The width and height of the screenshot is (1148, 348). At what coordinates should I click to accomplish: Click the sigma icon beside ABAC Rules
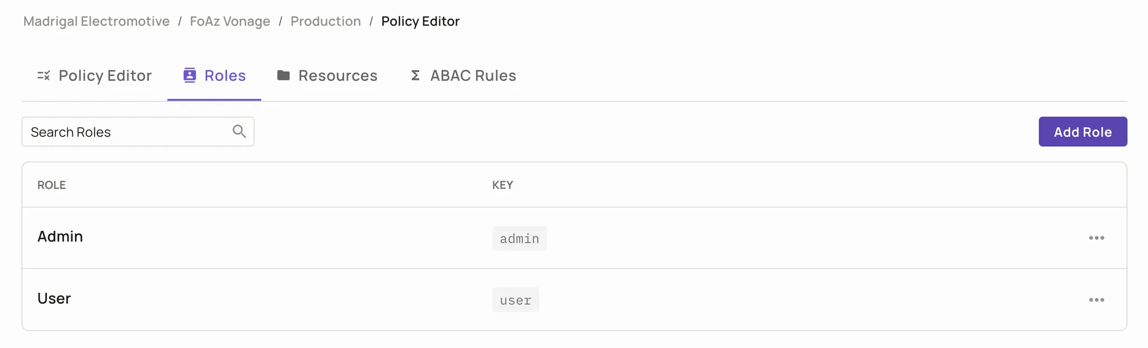pyautogui.click(x=415, y=76)
